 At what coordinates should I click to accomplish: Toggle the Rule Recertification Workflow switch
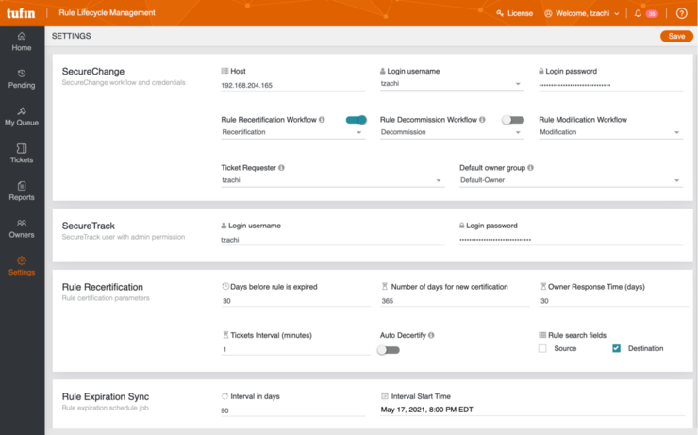357,120
